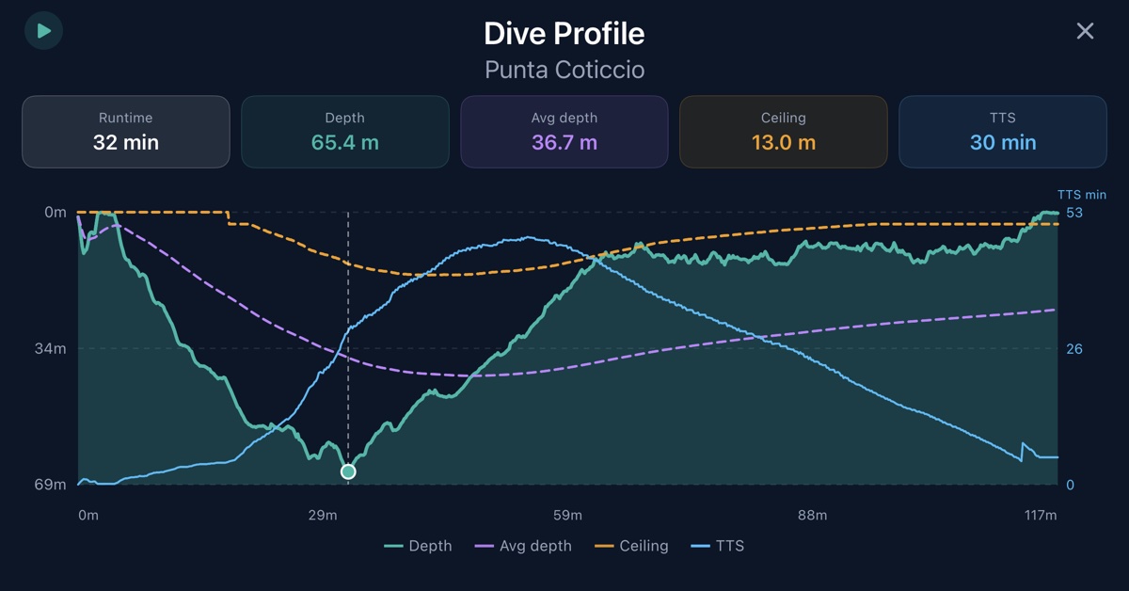The image size is (1129, 591).
Task: Toggle the Ceiling series in the legend
Action: [632, 546]
